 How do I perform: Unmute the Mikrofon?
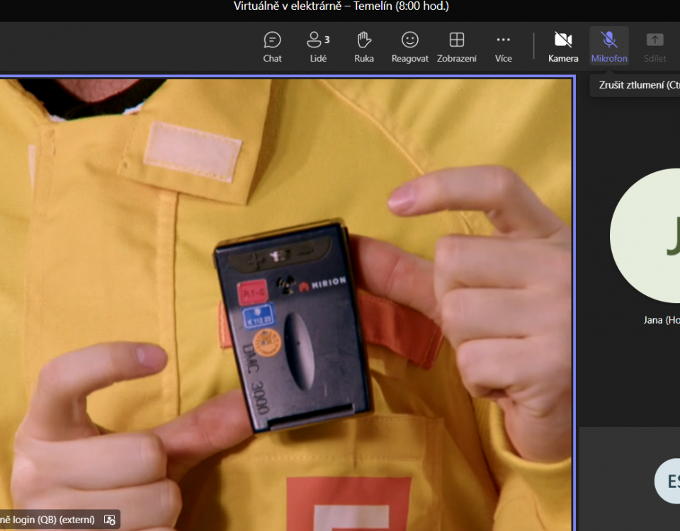pos(609,47)
